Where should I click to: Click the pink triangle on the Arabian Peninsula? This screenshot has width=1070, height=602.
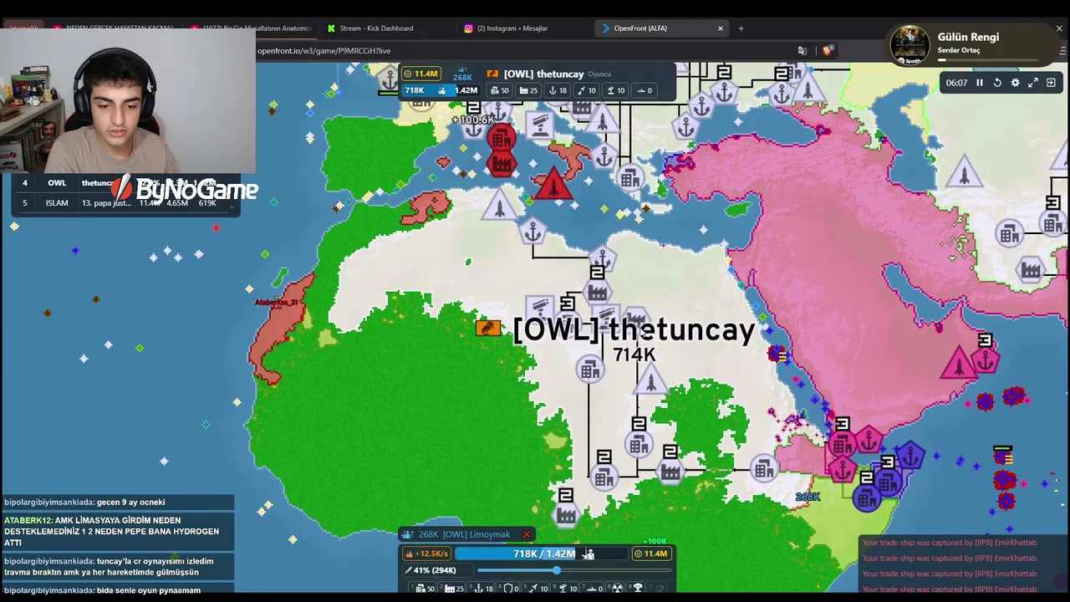coord(957,365)
